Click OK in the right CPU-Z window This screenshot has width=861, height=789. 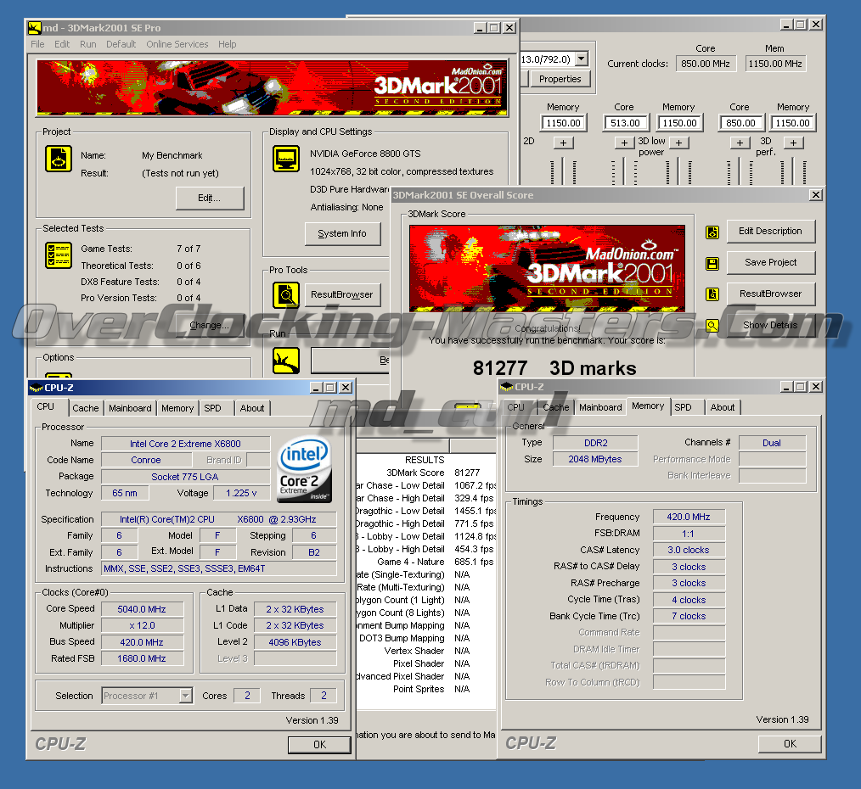(x=790, y=743)
